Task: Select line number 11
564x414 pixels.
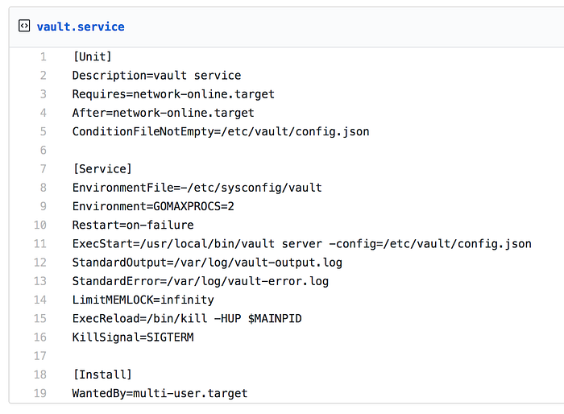Action: click(x=40, y=244)
